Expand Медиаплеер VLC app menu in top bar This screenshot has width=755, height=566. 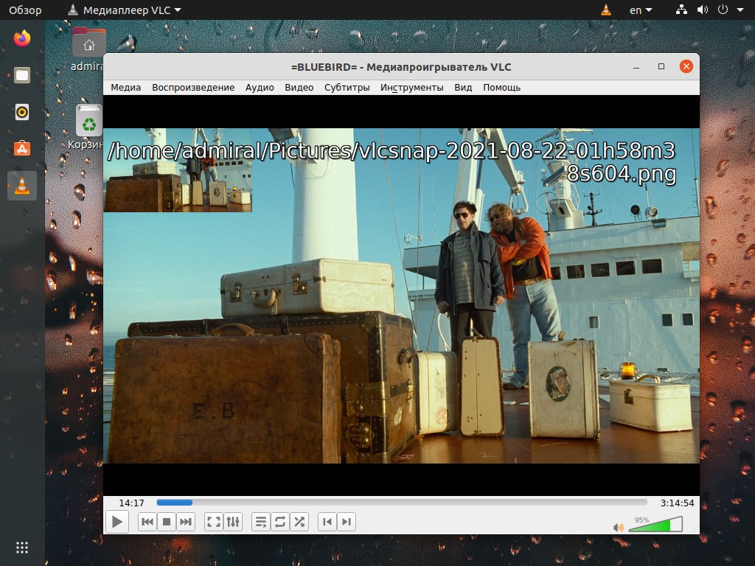tap(124, 10)
